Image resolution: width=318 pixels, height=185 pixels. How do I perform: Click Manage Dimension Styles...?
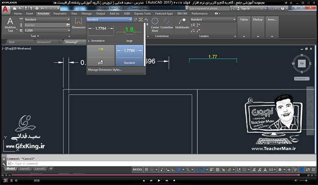point(105,70)
